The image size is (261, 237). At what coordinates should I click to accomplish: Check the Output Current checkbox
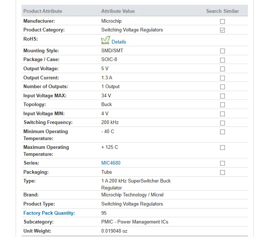pyautogui.click(x=222, y=78)
